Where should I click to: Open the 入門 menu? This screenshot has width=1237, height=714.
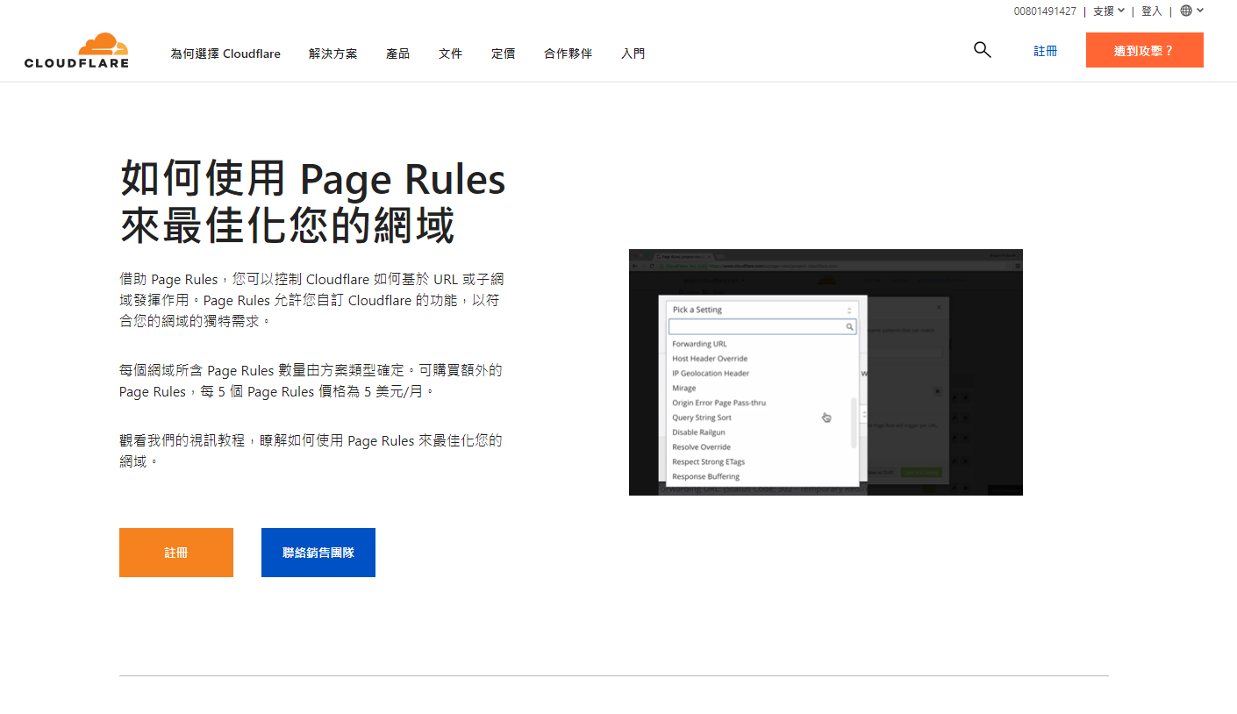633,54
